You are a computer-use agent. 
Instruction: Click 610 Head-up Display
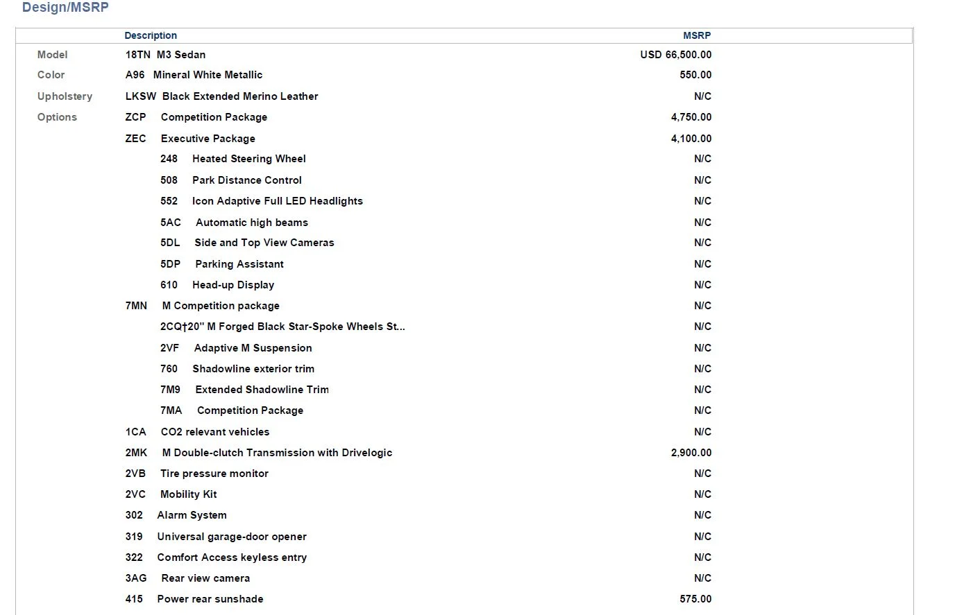pyautogui.click(x=217, y=285)
